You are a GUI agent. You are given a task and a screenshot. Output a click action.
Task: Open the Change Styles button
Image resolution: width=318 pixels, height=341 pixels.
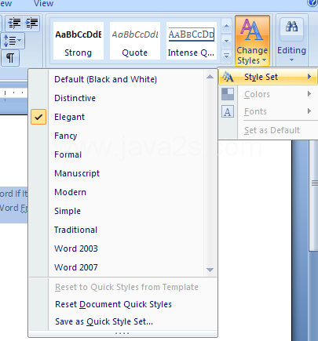click(x=252, y=41)
